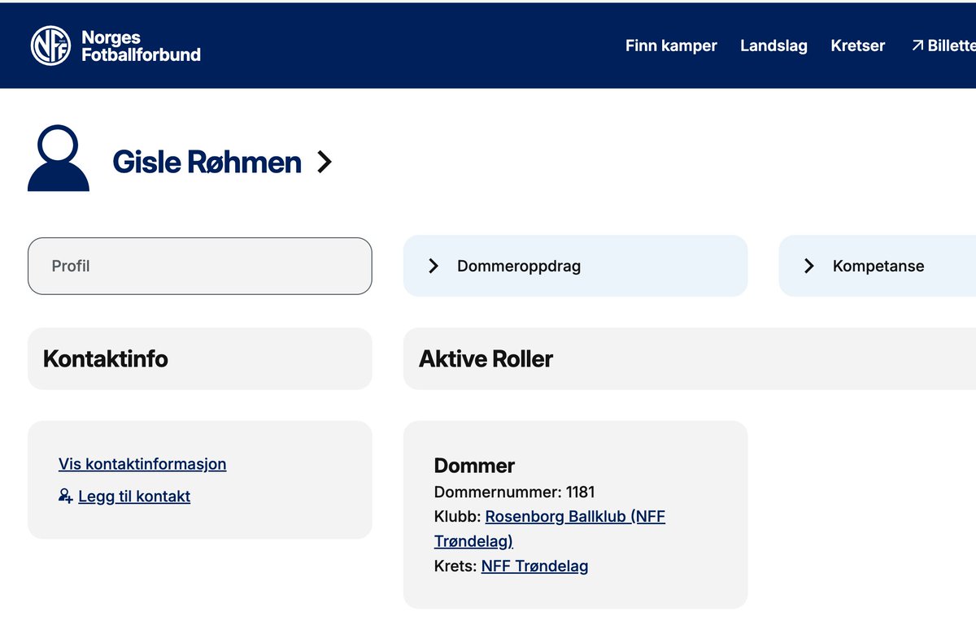Click the add-contact person icon

66,496
